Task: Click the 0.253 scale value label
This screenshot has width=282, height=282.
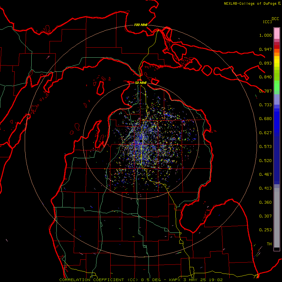Action: (265, 230)
